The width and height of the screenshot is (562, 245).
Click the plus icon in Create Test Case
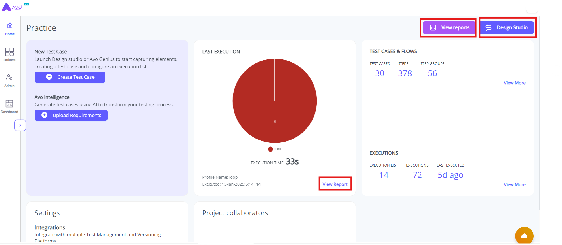pyautogui.click(x=49, y=77)
